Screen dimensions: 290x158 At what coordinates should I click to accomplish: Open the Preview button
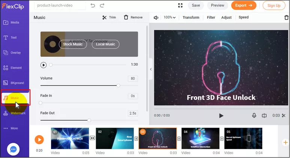click(218, 5)
